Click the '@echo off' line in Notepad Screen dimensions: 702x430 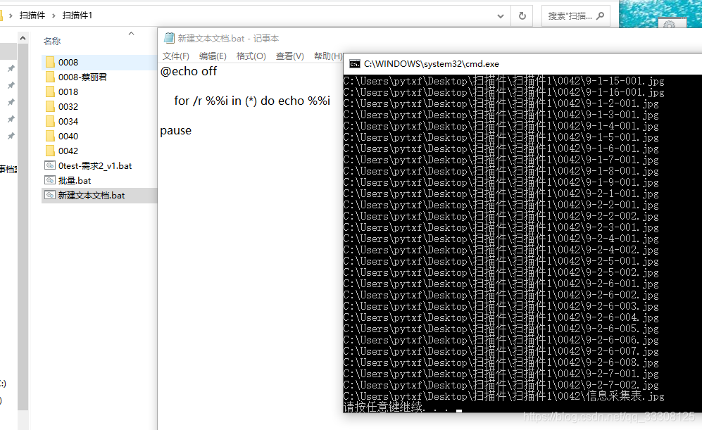coord(189,71)
